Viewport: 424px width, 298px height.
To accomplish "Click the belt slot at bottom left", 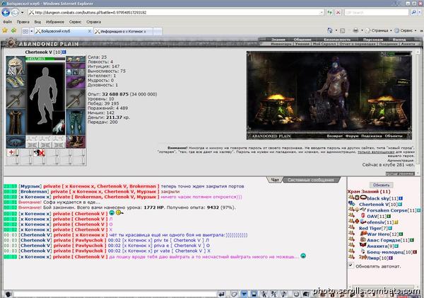I will (x=16, y=142).
